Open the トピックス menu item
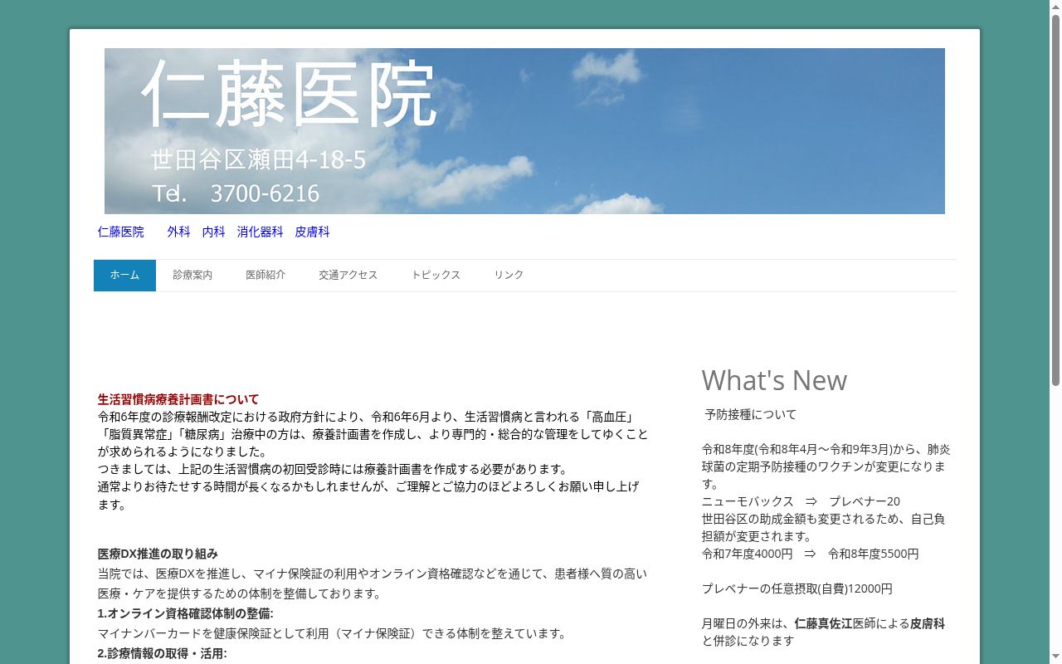This screenshot has width=1062, height=664. coord(436,276)
